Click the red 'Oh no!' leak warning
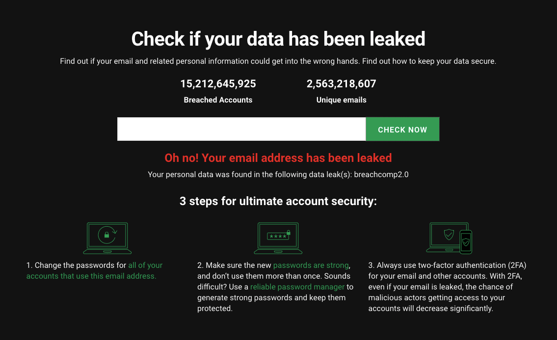The image size is (557, 340). tap(278, 158)
